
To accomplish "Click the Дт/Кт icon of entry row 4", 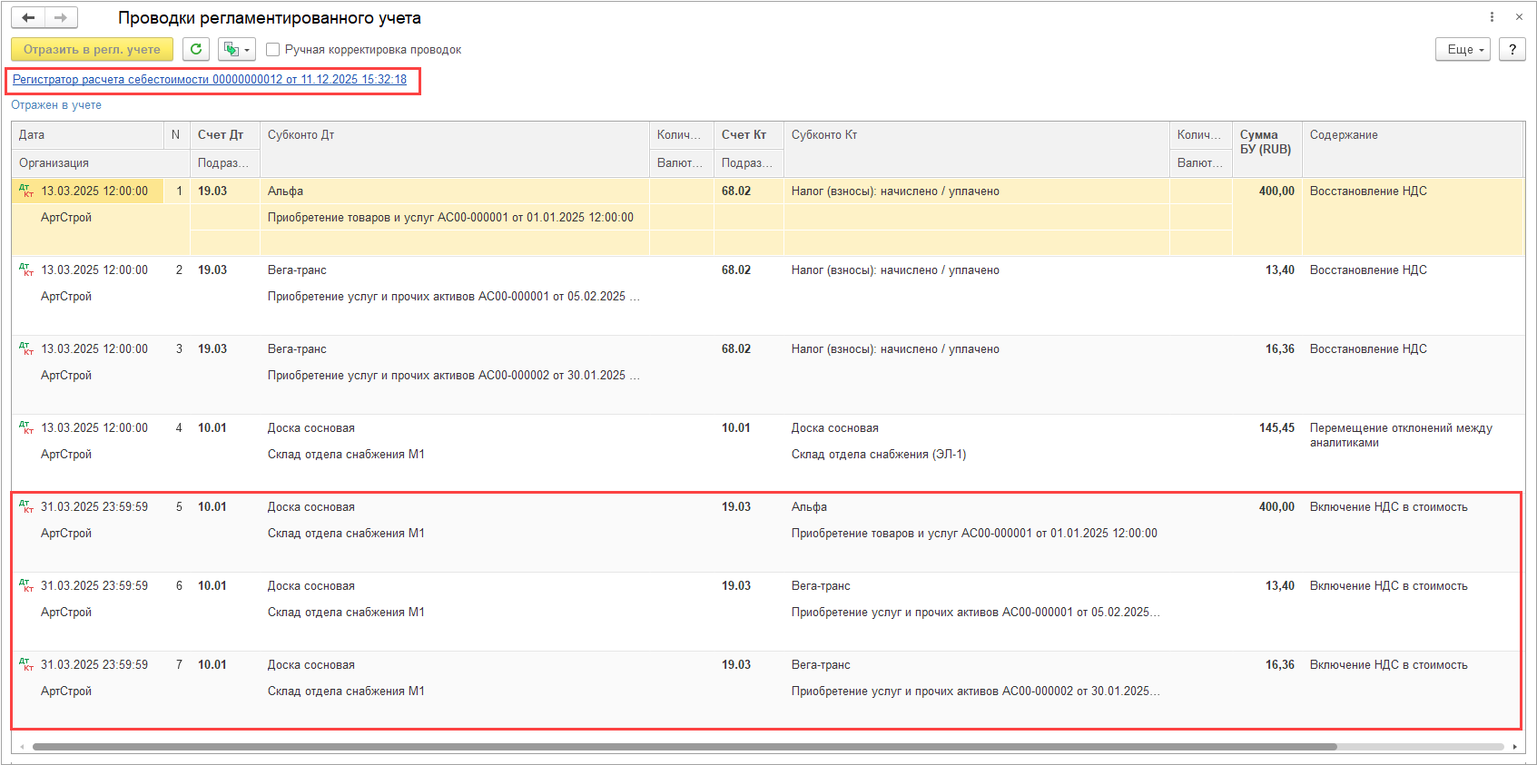I will pos(26,428).
